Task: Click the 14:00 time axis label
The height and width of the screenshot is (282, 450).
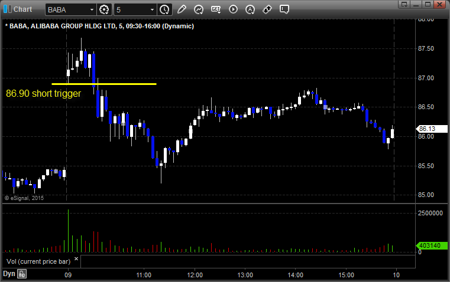Action: click(x=295, y=275)
